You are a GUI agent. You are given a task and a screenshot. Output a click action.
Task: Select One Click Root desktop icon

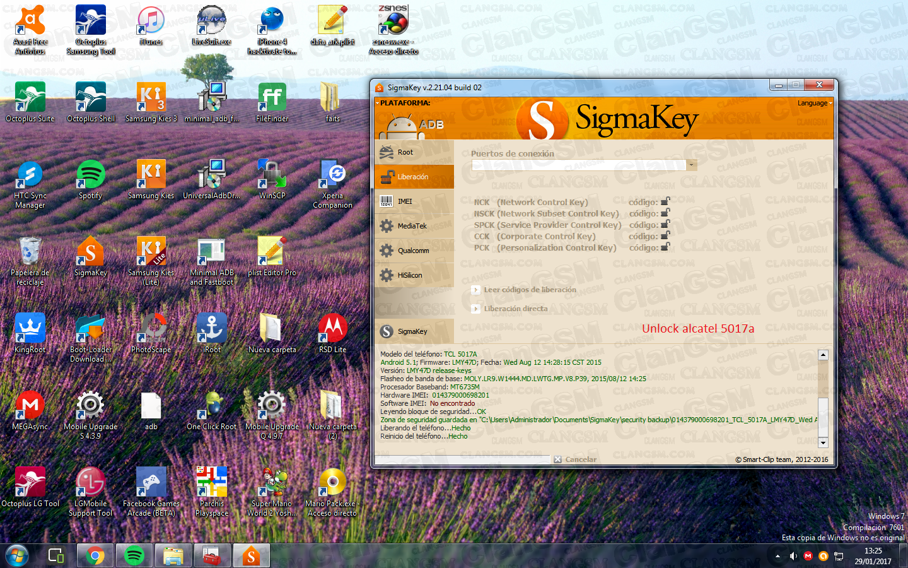pos(212,410)
